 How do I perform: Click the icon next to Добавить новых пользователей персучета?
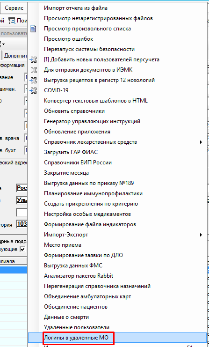click(33, 60)
